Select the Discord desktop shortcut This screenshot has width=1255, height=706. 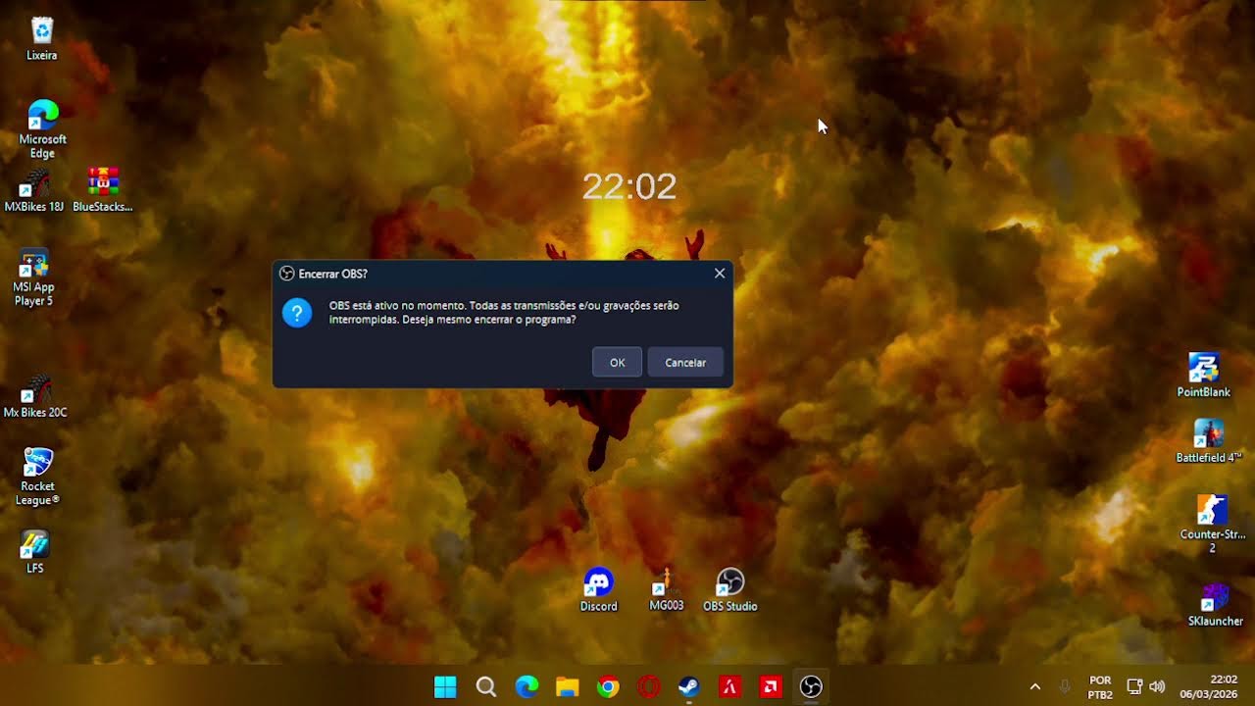pyautogui.click(x=598, y=590)
